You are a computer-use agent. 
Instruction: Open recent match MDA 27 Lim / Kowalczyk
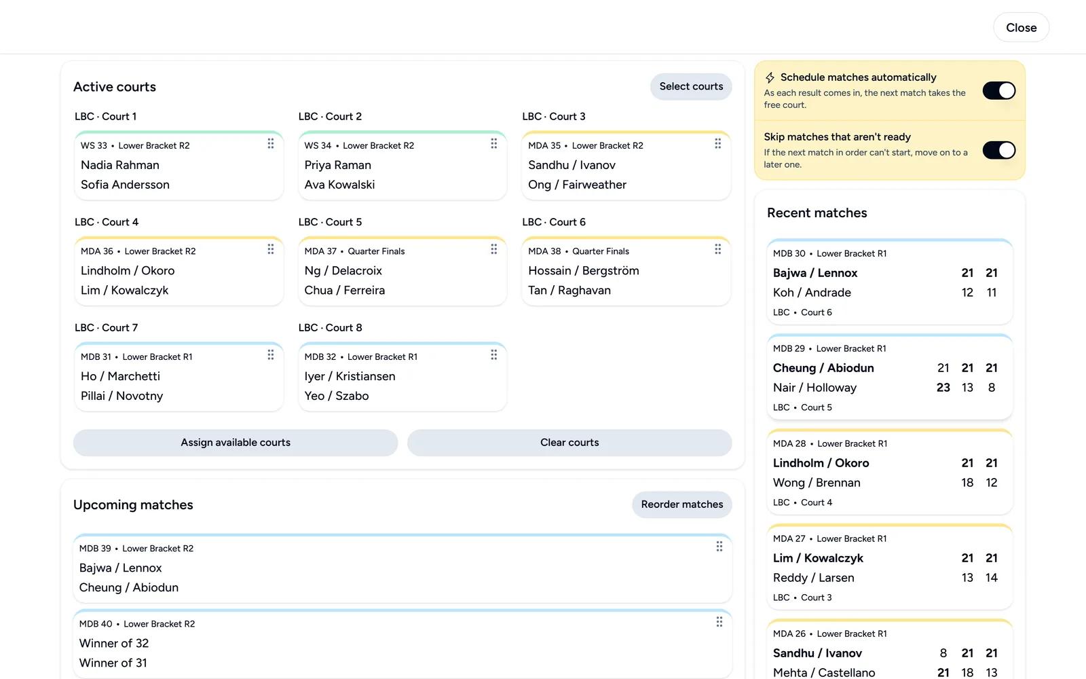[x=890, y=566]
